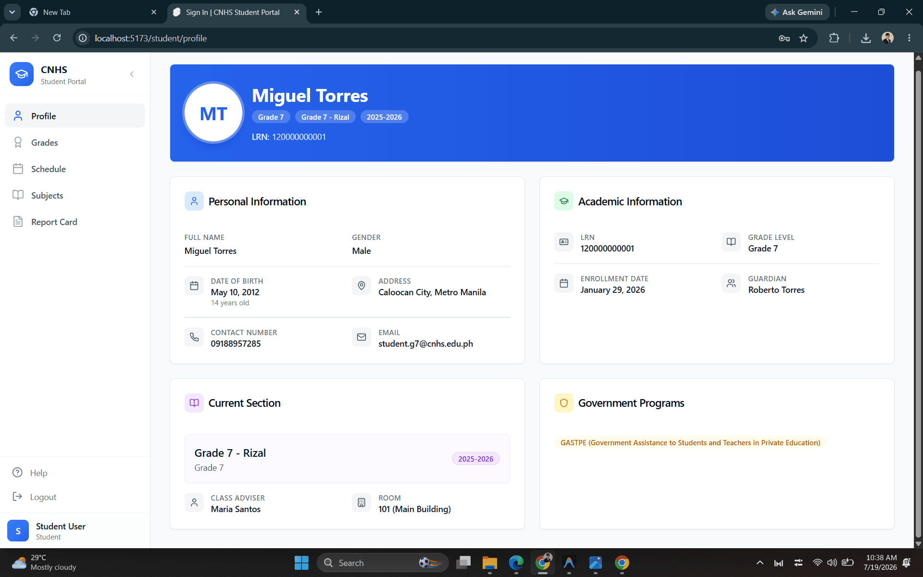The height and width of the screenshot is (577, 923).
Task: Click the Academic Information cap icon
Action: (564, 201)
